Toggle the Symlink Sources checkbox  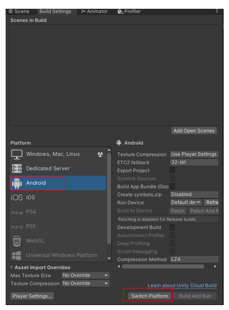(x=172, y=178)
